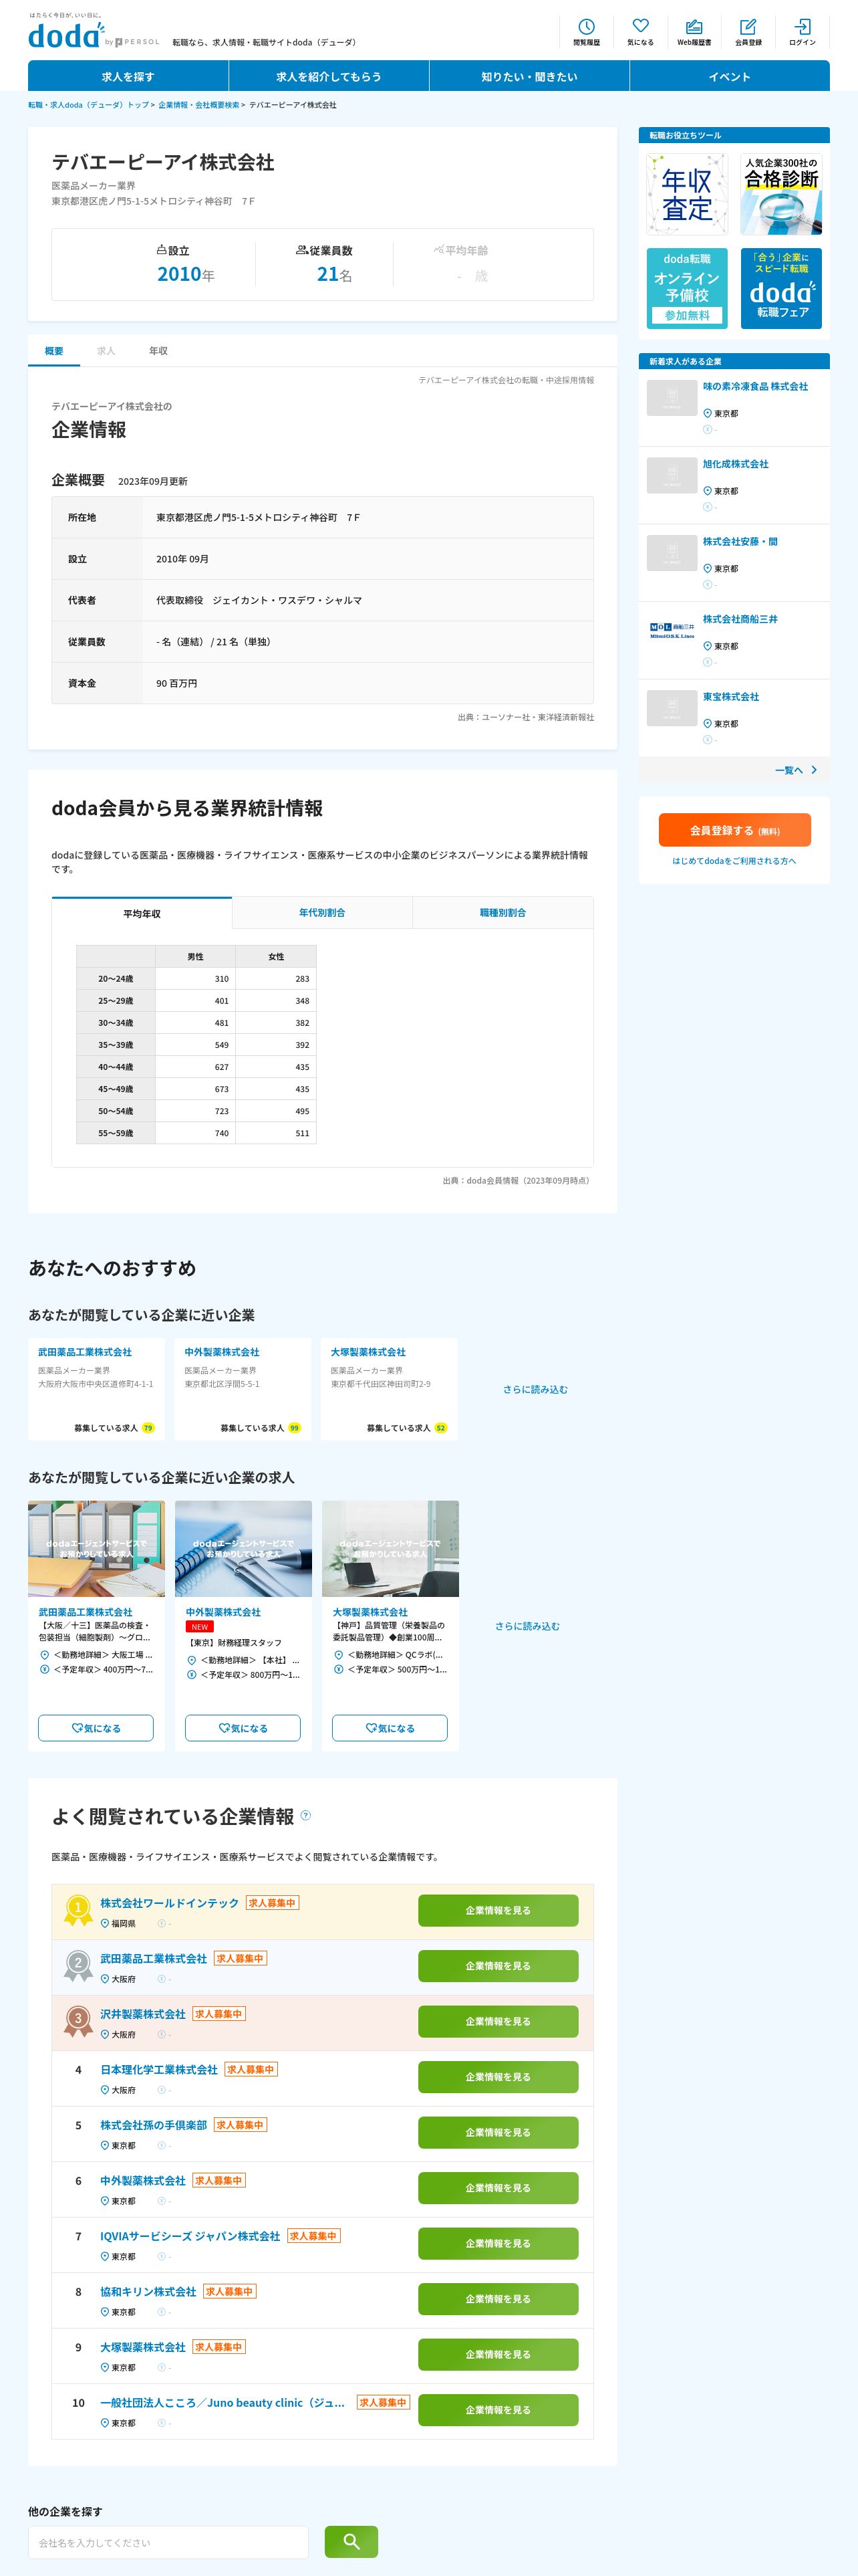Open the 求人を探す menu
858x2576 pixels.
click(x=128, y=76)
